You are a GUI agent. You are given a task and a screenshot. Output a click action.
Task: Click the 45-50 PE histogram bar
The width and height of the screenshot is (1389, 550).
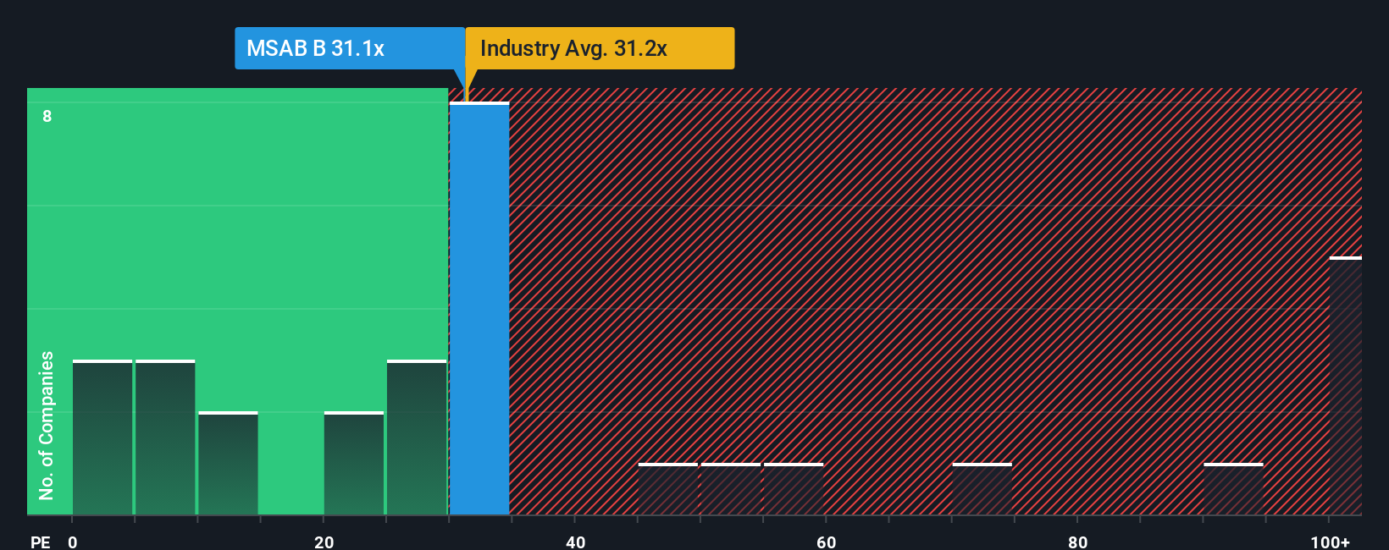point(668,489)
